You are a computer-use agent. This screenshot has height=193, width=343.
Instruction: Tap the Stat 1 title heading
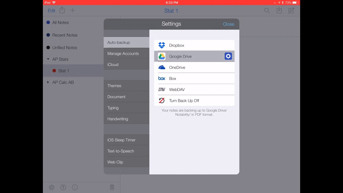(x=171, y=11)
